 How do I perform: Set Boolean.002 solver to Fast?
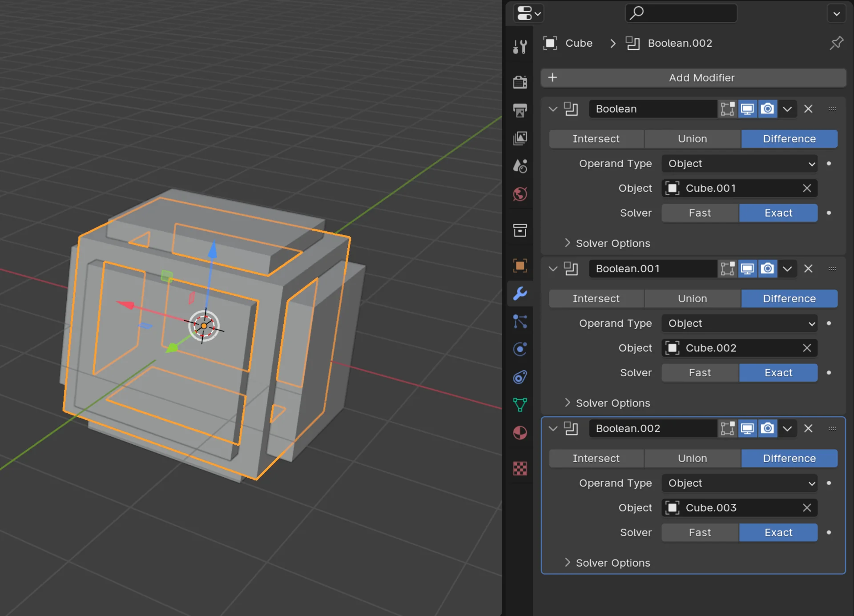pos(700,532)
